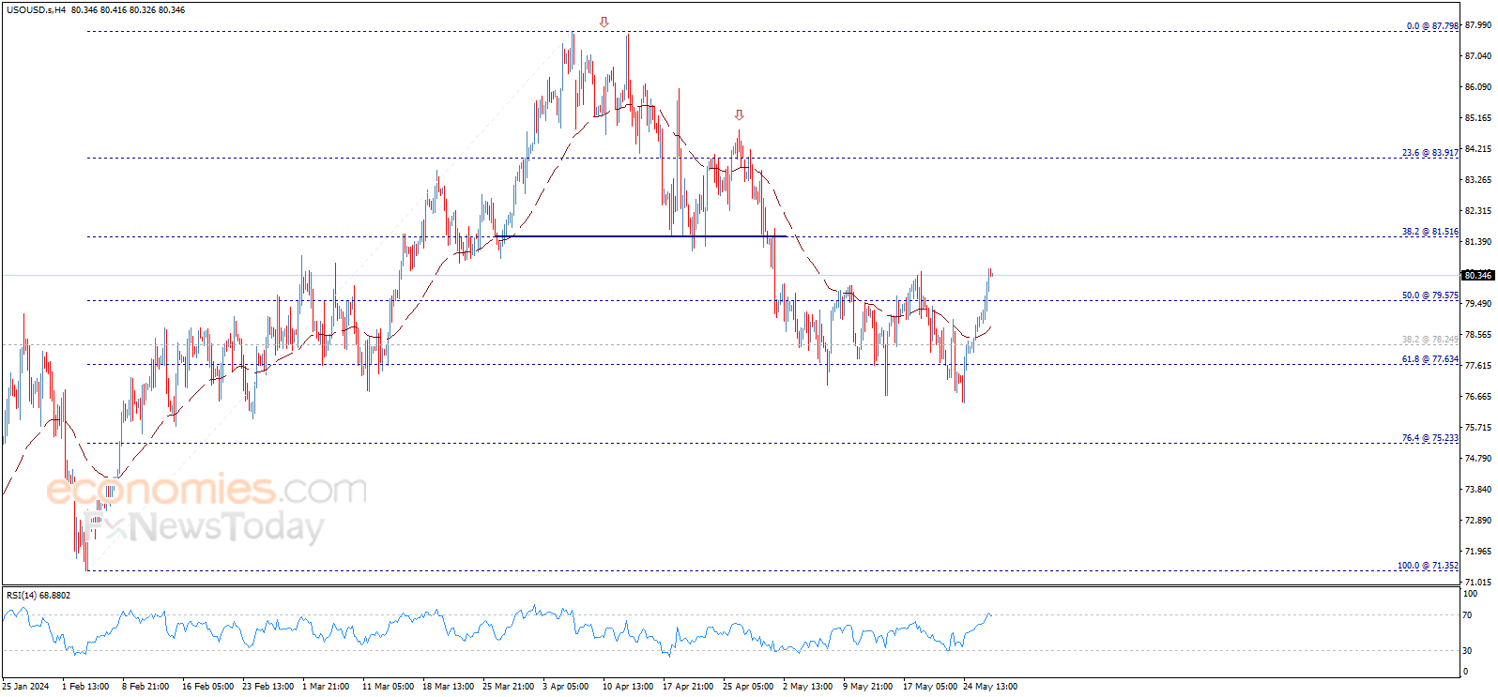Click the '10 Apr 13:00' time label
This screenshot has width=1498, height=697.
tap(628, 687)
